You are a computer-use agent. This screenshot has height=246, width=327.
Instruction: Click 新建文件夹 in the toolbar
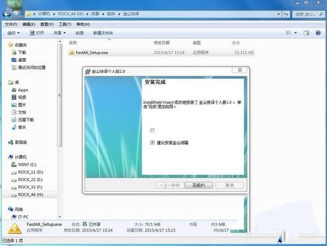(103, 33)
